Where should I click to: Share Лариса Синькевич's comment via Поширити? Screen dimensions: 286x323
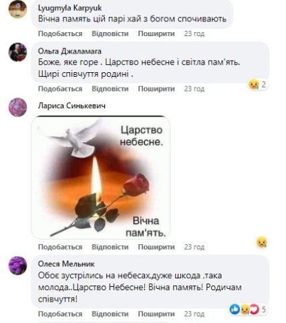(156, 247)
